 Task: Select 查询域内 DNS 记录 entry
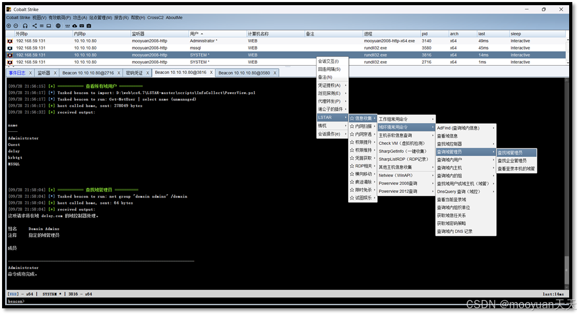click(466, 232)
